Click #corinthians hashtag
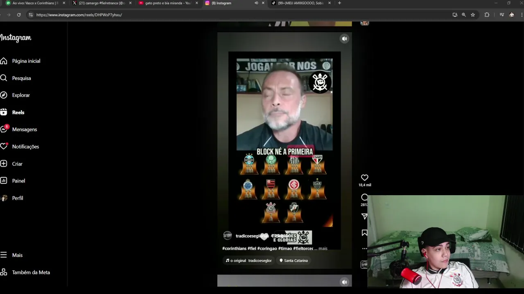Image resolution: width=524 pixels, height=294 pixels. coord(234,248)
